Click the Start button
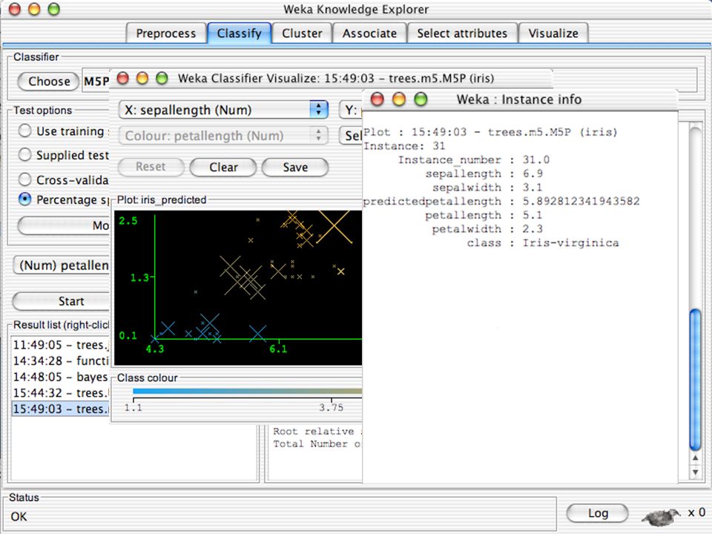Image resolution: width=712 pixels, height=534 pixels. click(62, 301)
